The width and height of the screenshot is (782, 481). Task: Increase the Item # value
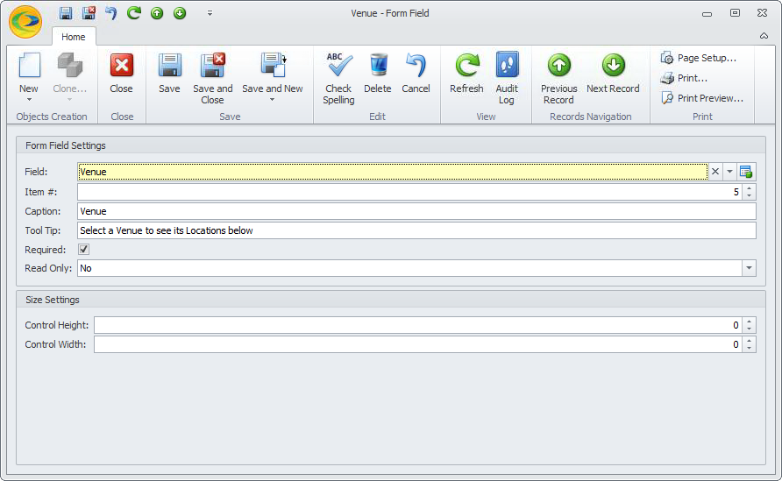tap(749, 187)
